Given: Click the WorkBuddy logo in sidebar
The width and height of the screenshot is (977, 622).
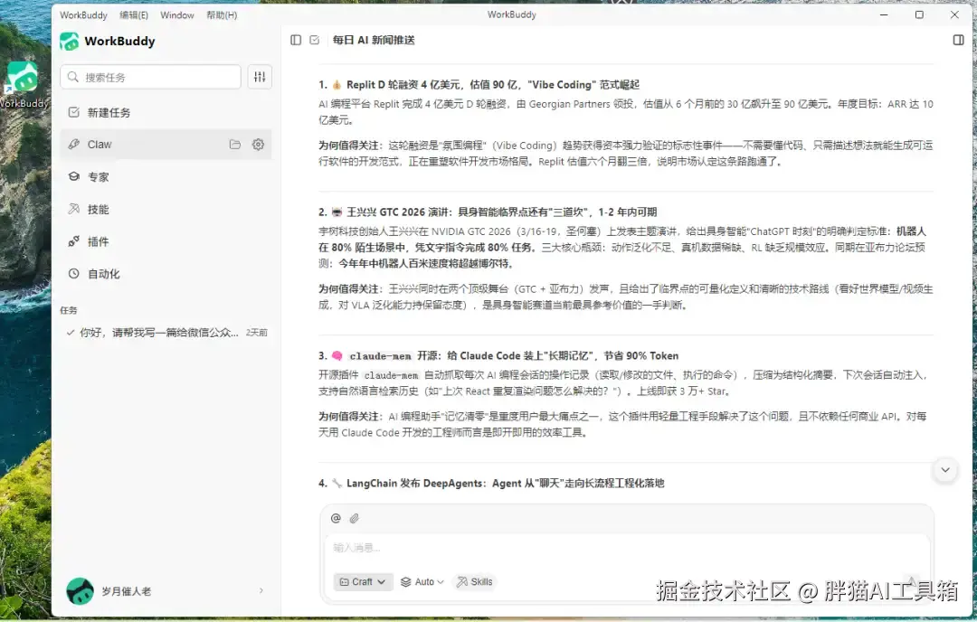Looking at the screenshot, I should pyautogui.click(x=69, y=41).
